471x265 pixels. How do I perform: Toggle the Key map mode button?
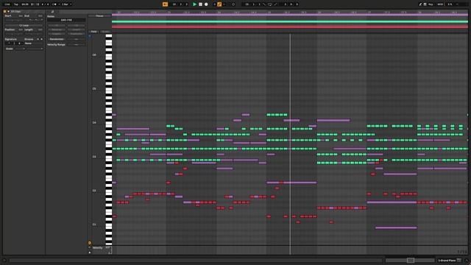(x=431, y=4)
